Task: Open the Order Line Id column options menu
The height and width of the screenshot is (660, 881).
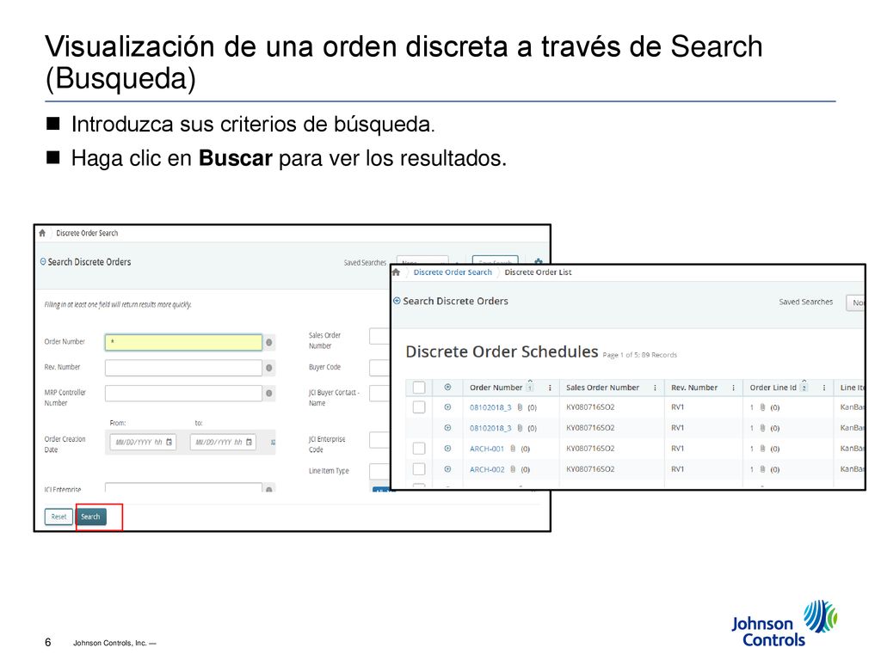Action: (823, 388)
